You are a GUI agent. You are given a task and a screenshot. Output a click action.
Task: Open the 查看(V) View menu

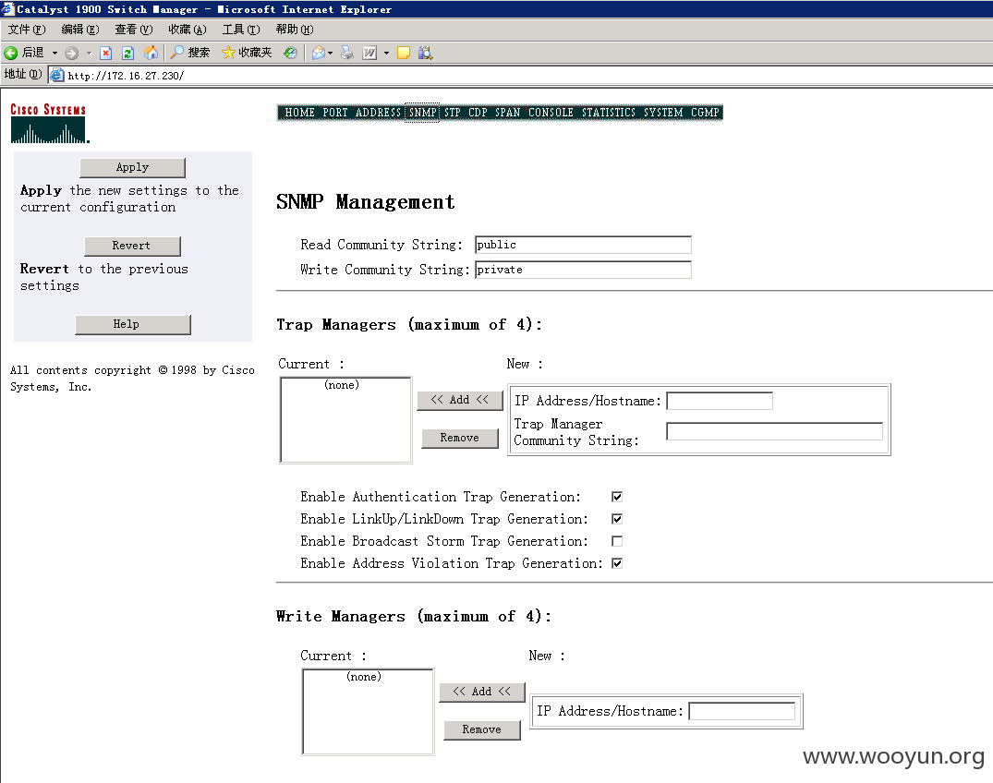click(134, 30)
